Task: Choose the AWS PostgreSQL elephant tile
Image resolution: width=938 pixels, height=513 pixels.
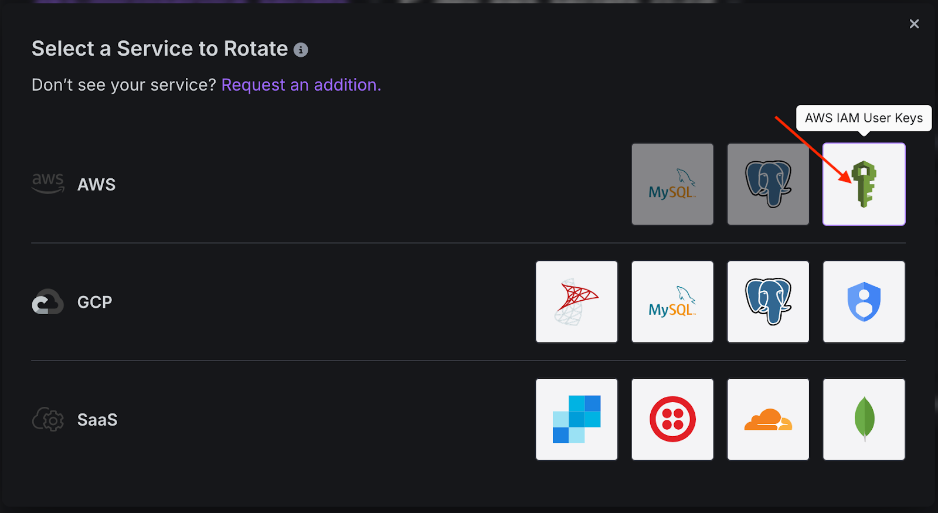Action: 768,184
